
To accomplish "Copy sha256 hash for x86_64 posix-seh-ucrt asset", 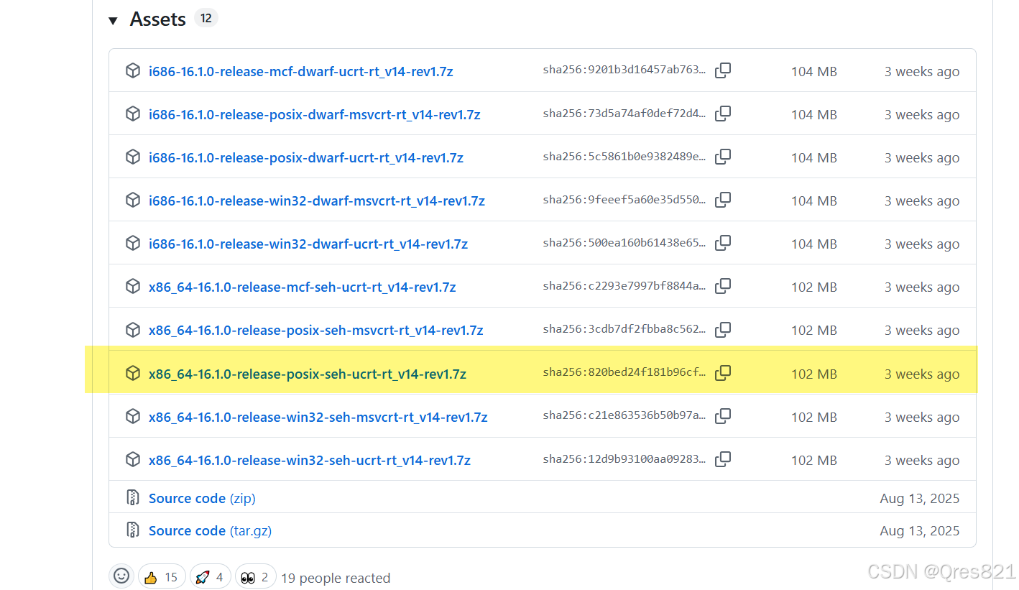I will coord(723,373).
